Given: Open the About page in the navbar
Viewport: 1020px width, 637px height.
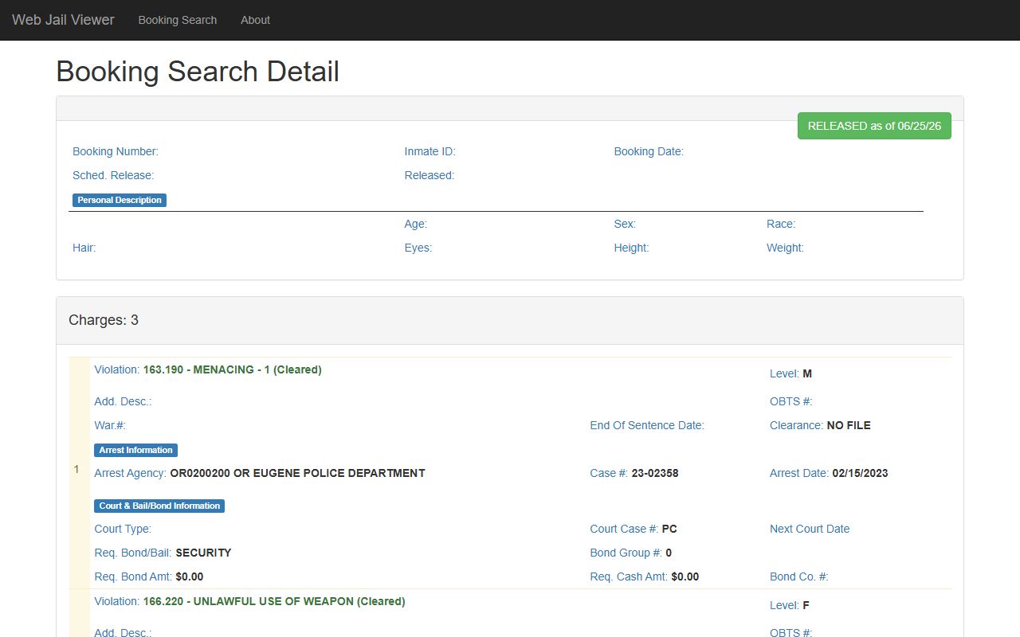Looking at the screenshot, I should [x=256, y=20].
